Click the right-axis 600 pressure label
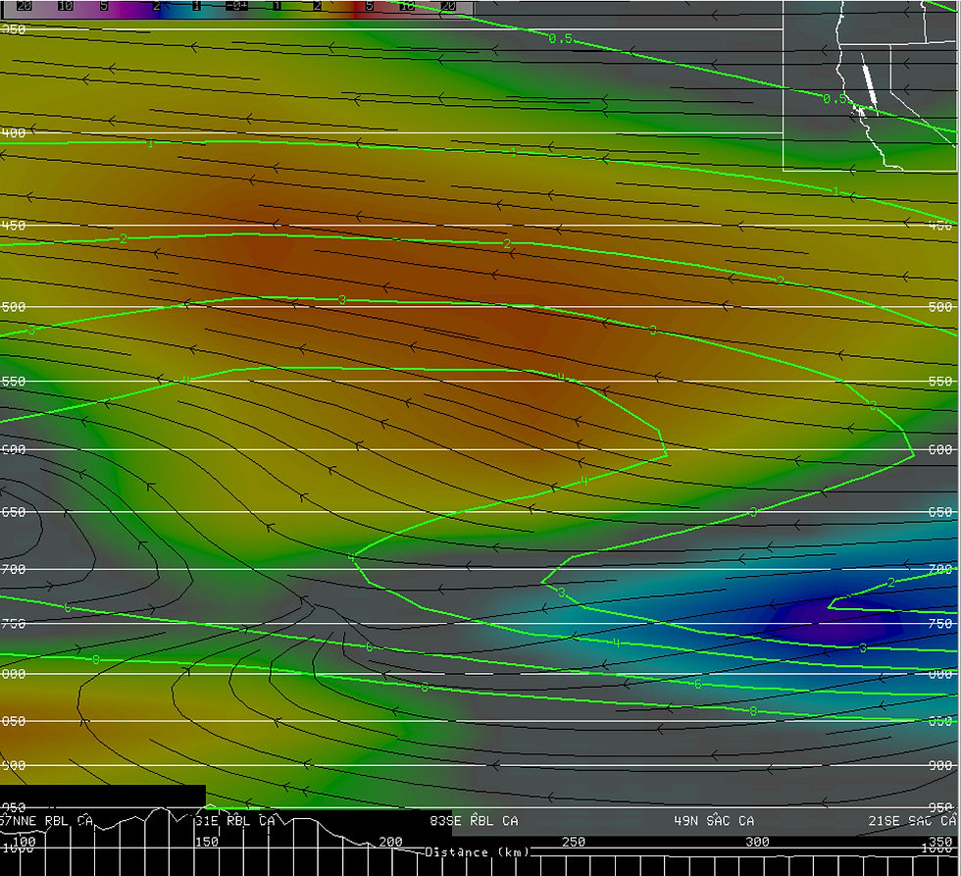The width and height of the screenshot is (961, 876). click(x=940, y=450)
